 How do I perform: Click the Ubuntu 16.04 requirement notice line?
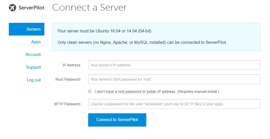click(105, 31)
